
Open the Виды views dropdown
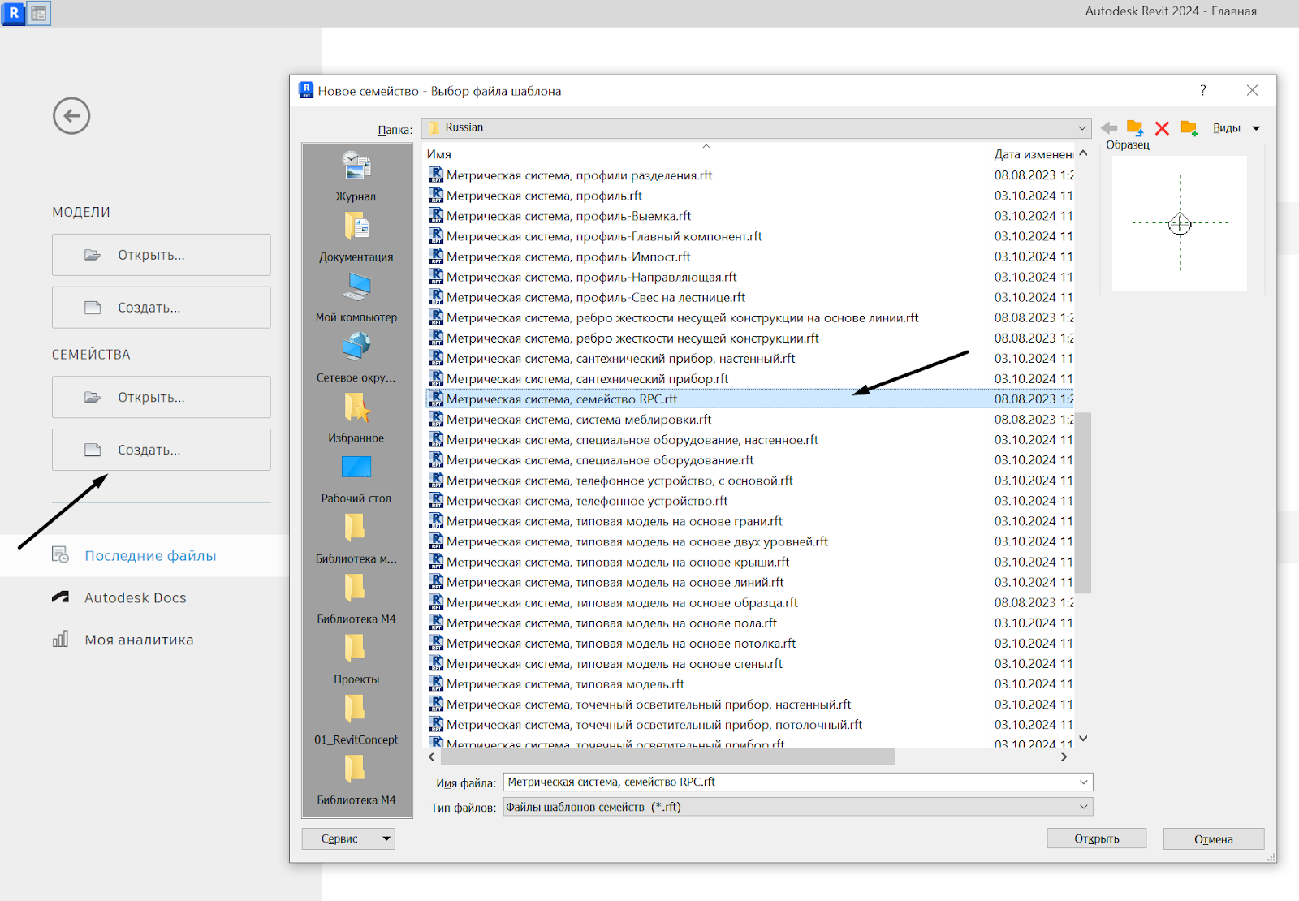[1236, 128]
